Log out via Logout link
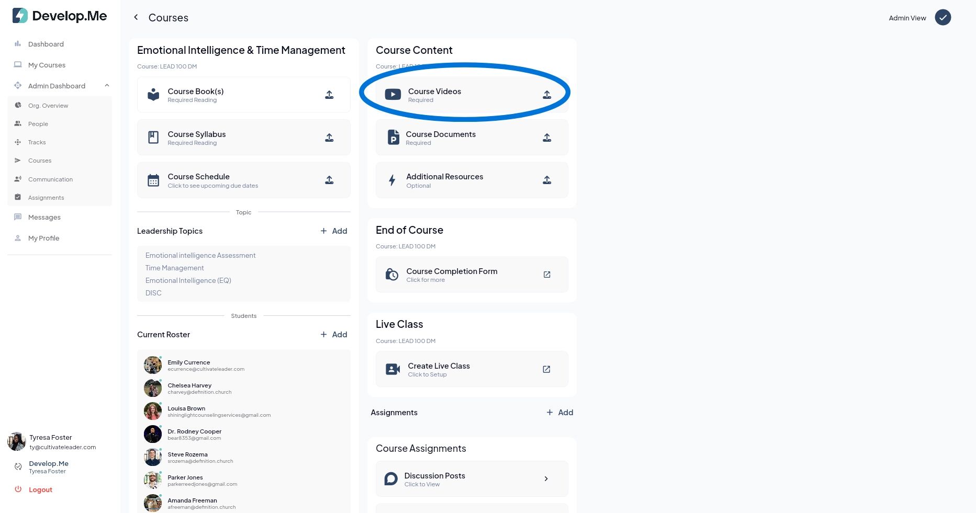976x513 pixels. point(40,489)
